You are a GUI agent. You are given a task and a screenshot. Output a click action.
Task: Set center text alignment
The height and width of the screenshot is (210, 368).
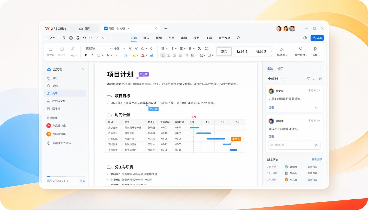pyautogui.click(x=169, y=55)
